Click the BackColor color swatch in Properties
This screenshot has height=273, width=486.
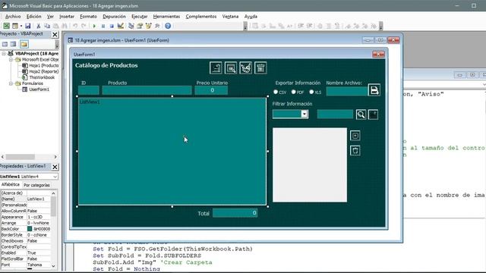point(30,229)
